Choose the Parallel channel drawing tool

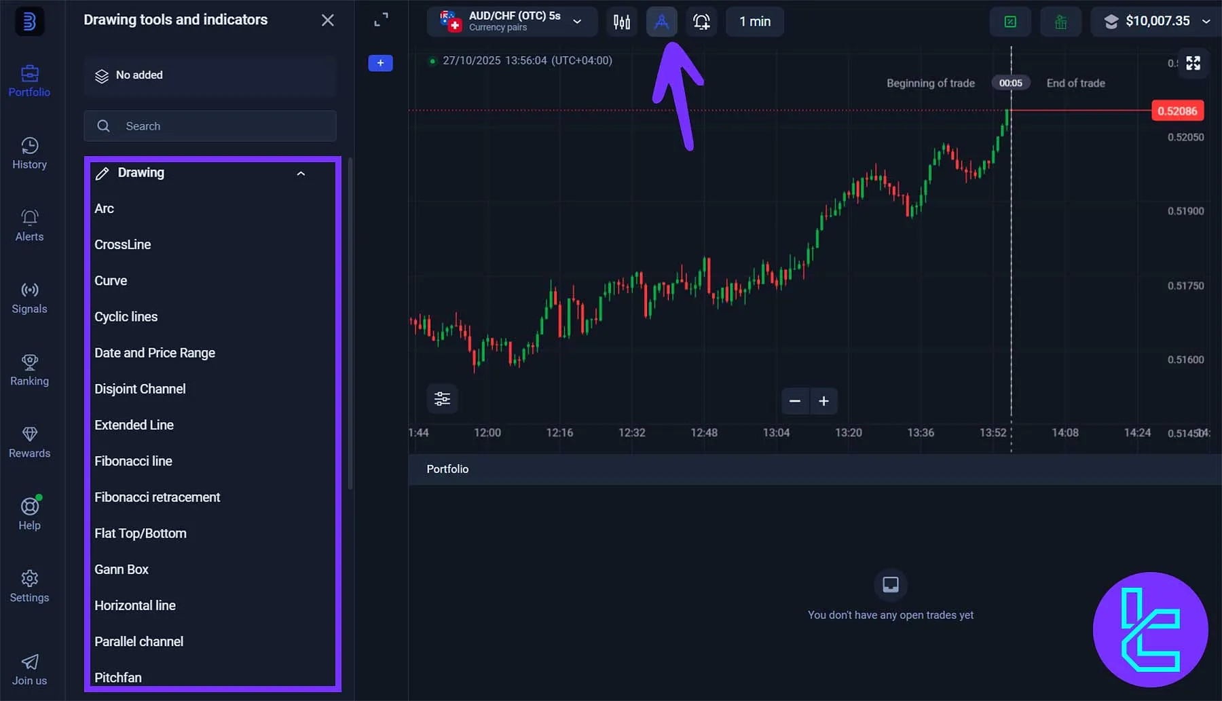(138, 641)
